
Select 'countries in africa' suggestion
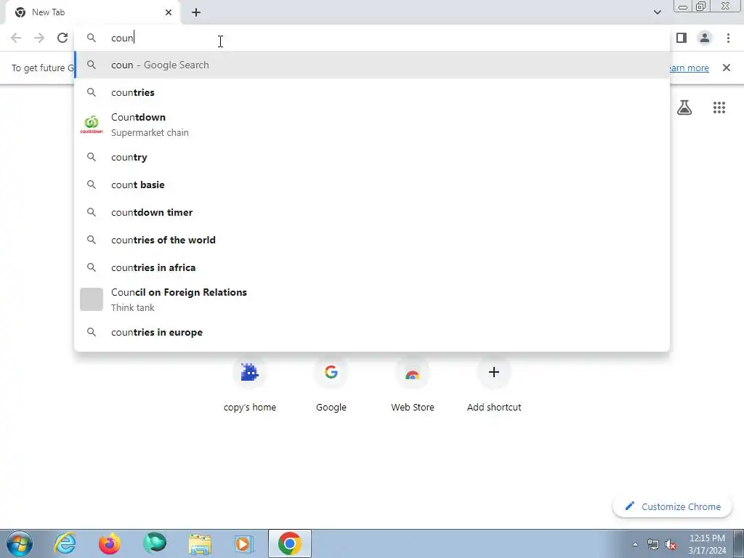(x=372, y=267)
